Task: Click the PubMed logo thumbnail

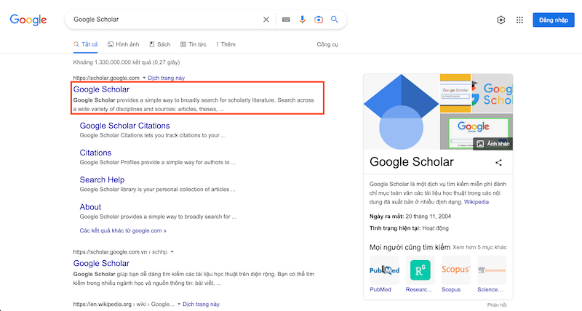Action: [384, 270]
